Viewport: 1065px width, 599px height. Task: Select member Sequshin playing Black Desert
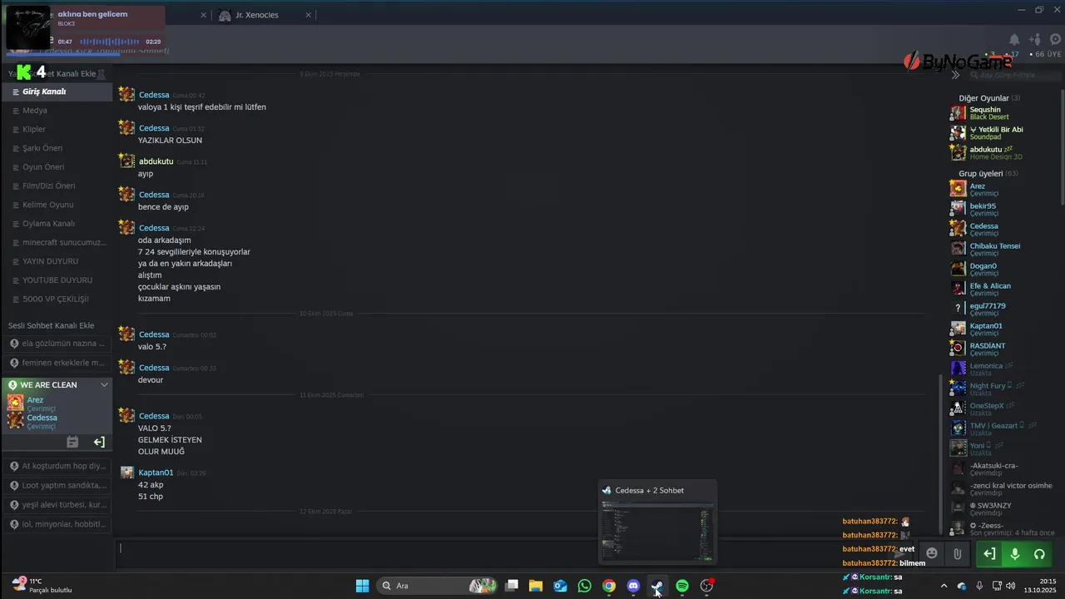click(1003, 113)
